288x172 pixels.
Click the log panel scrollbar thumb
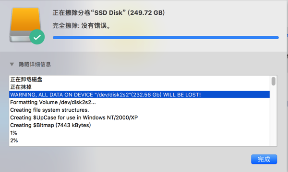(x=274, y=81)
